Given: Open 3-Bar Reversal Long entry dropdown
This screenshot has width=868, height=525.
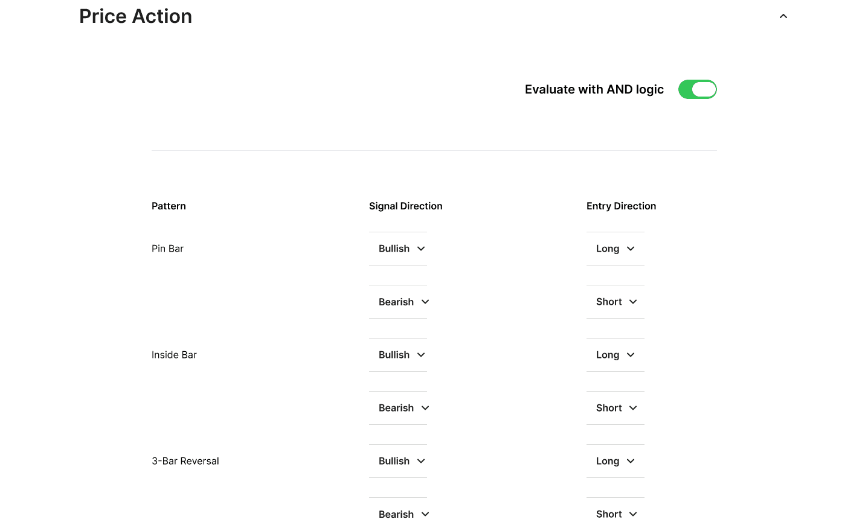Looking at the screenshot, I should click(615, 461).
